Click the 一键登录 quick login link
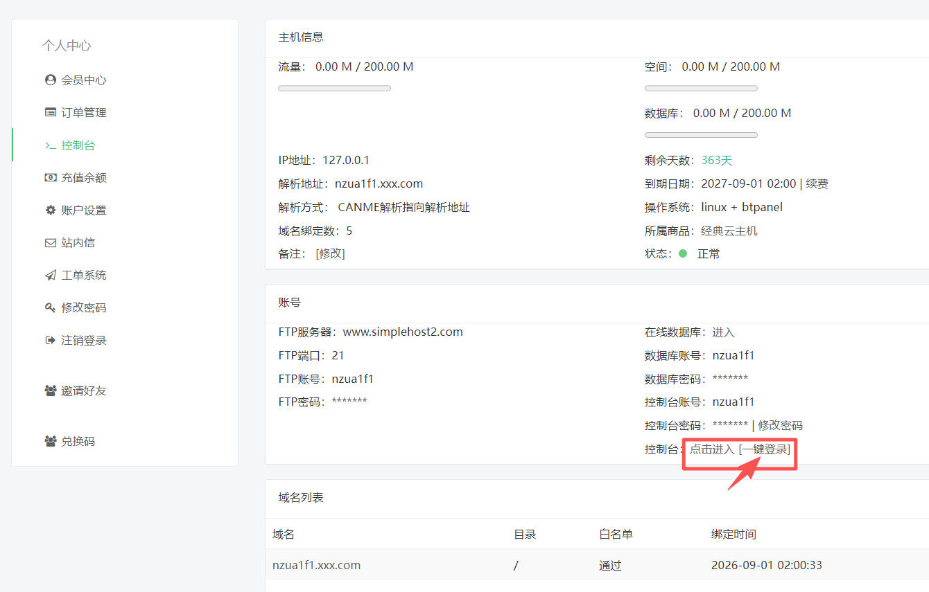 click(x=765, y=449)
